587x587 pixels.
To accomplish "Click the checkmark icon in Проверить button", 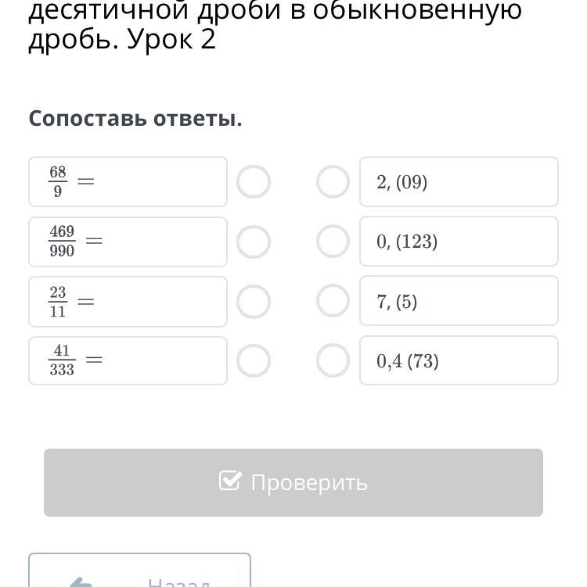I will [230, 481].
